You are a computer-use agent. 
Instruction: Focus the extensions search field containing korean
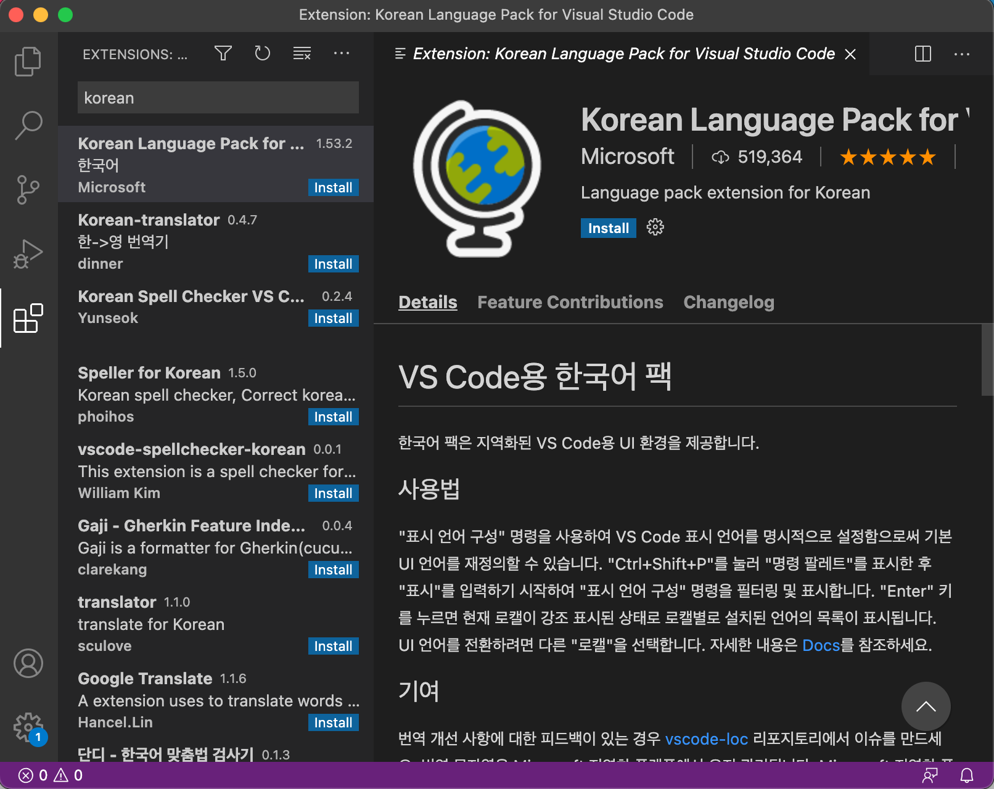(x=218, y=97)
